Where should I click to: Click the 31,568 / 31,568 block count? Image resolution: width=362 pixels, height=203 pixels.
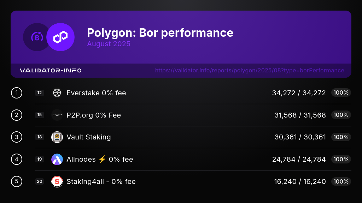[x=300, y=115]
